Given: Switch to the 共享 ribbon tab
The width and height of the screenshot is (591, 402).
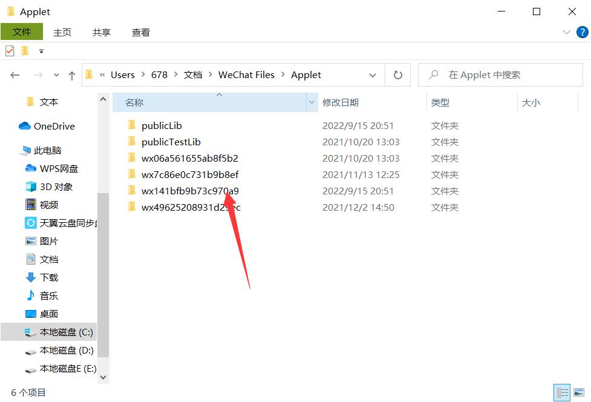Looking at the screenshot, I should point(102,33).
